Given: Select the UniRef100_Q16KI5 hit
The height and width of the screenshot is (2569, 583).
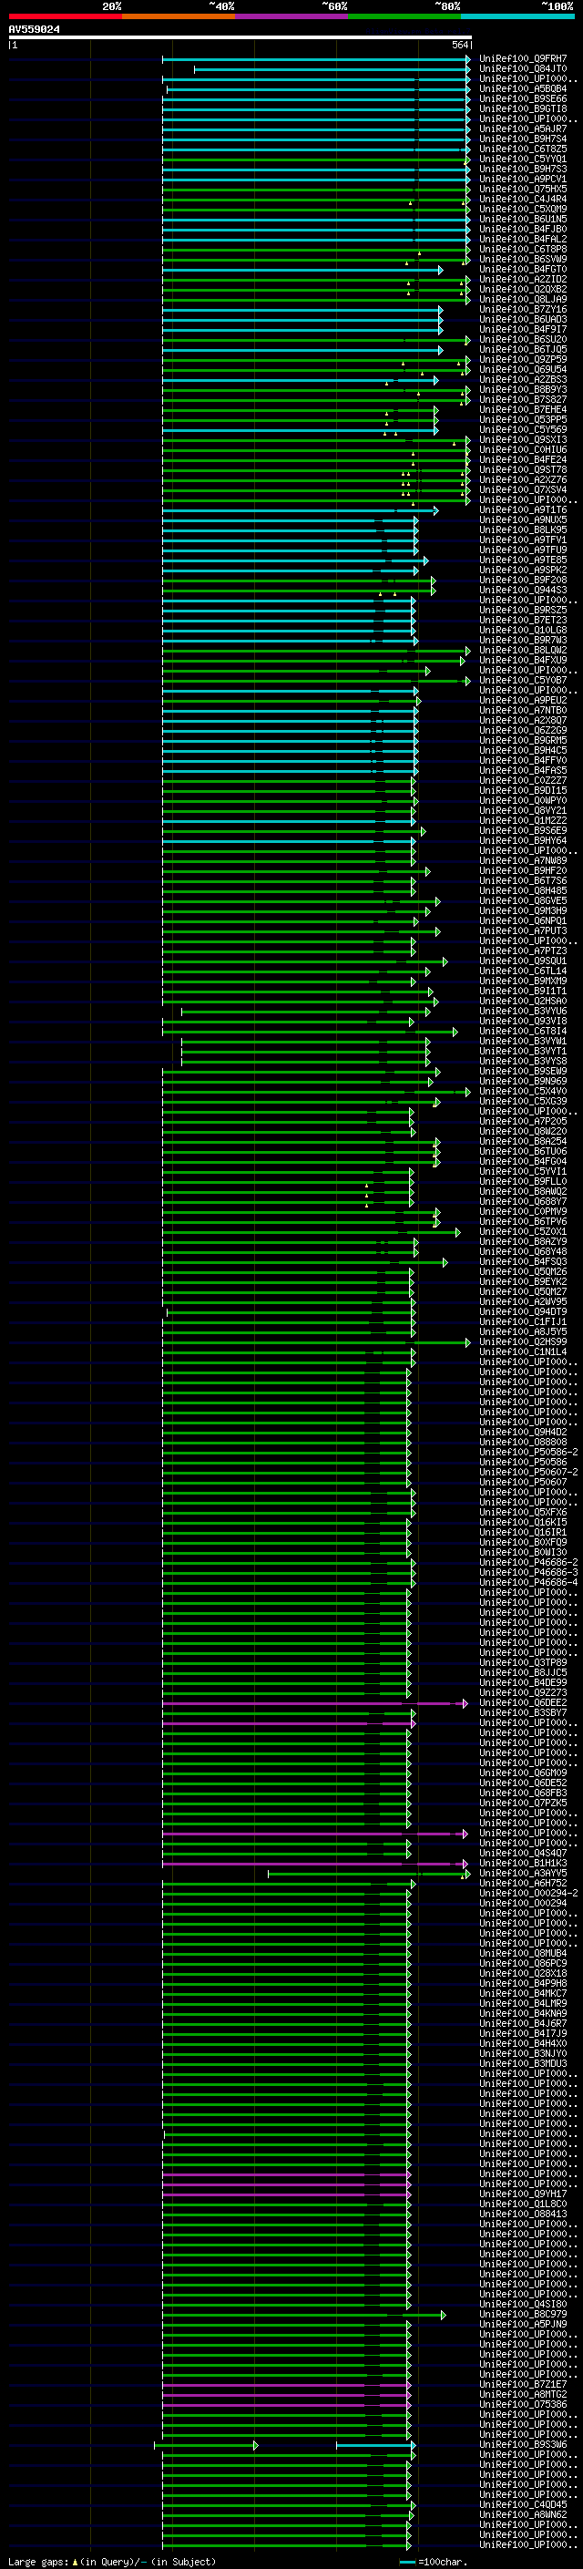Looking at the screenshot, I should pos(522,1522).
